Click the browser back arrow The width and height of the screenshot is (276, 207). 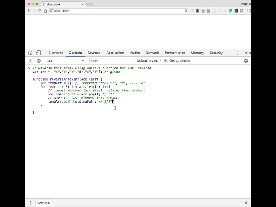pyautogui.click(x=29, y=11)
